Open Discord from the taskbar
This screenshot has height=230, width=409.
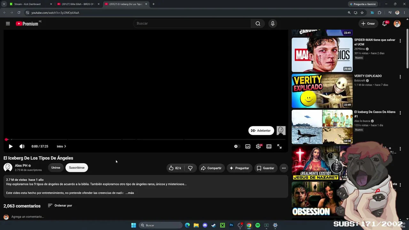[x=205, y=225]
